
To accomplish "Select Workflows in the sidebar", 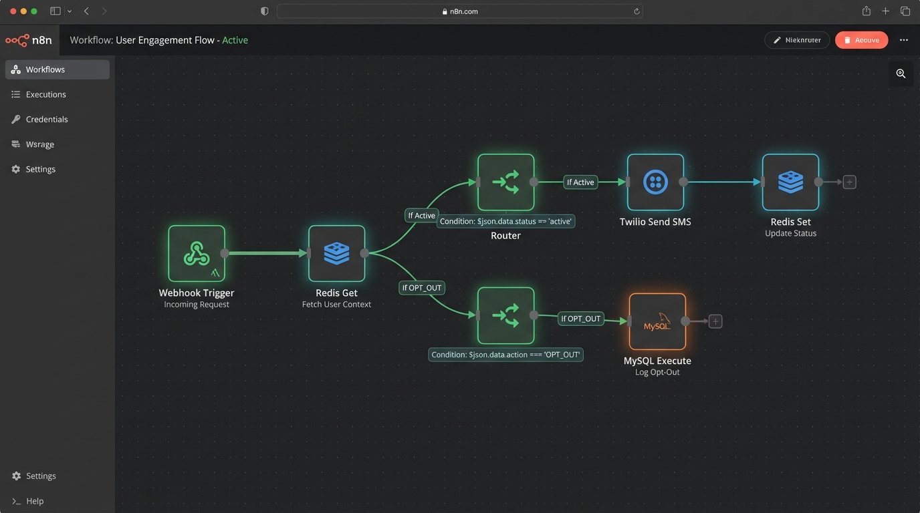I will pos(45,69).
